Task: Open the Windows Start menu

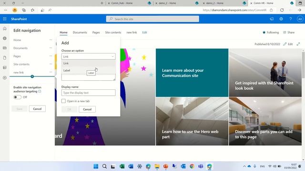Action: coord(96,166)
